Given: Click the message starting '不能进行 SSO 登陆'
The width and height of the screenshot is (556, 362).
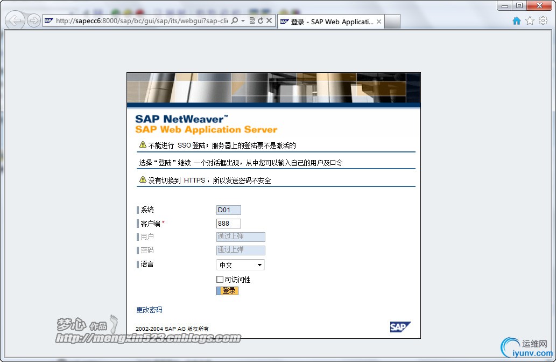Looking at the screenshot, I should (222, 145).
